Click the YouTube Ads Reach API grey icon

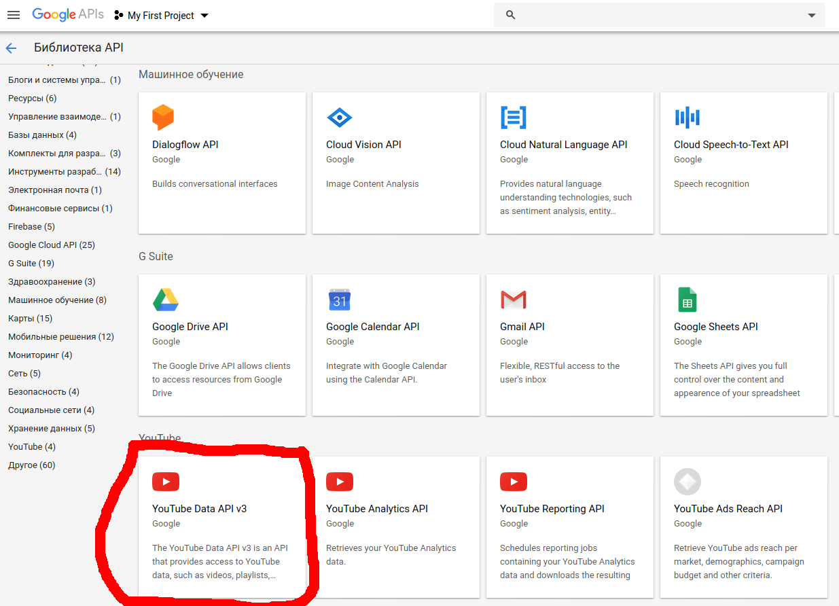pyautogui.click(x=688, y=482)
